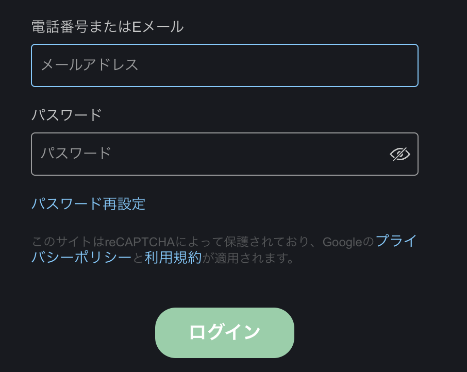Click the パスワード placeholder inside the field

point(76,154)
